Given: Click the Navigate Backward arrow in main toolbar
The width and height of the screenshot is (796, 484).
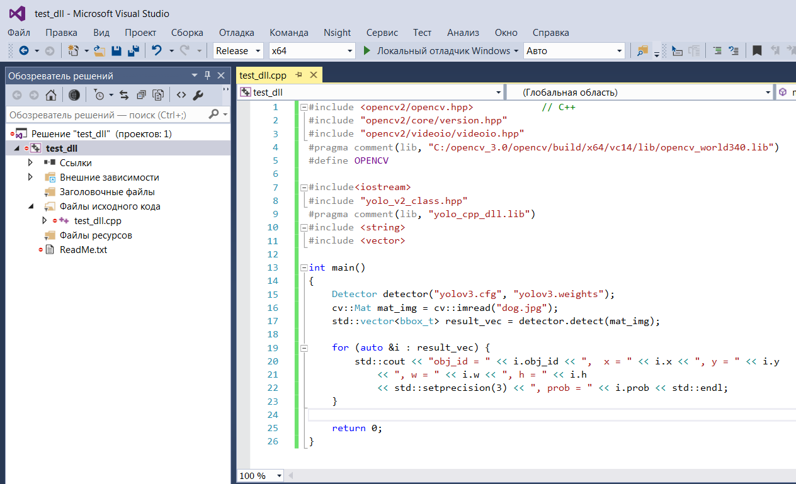Looking at the screenshot, I should (24, 50).
